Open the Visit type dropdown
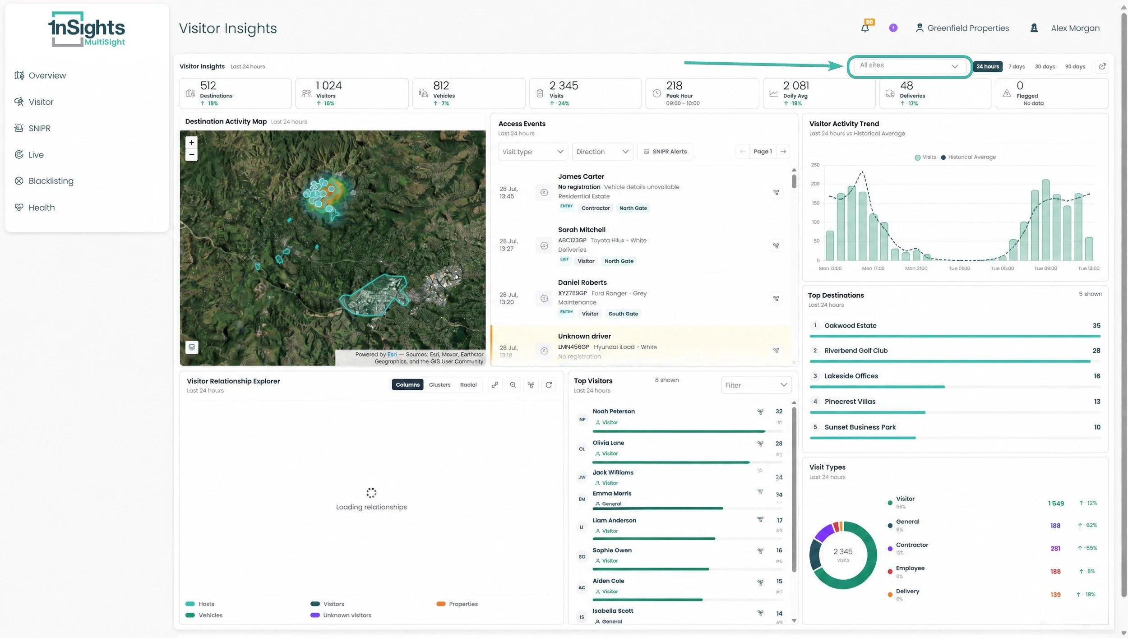The height and width of the screenshot is (638, 1128). pos(533,152)
